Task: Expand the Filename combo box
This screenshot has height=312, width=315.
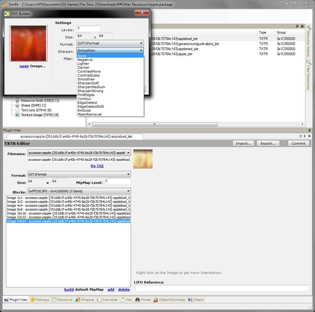Action: (x=128, y=153)
